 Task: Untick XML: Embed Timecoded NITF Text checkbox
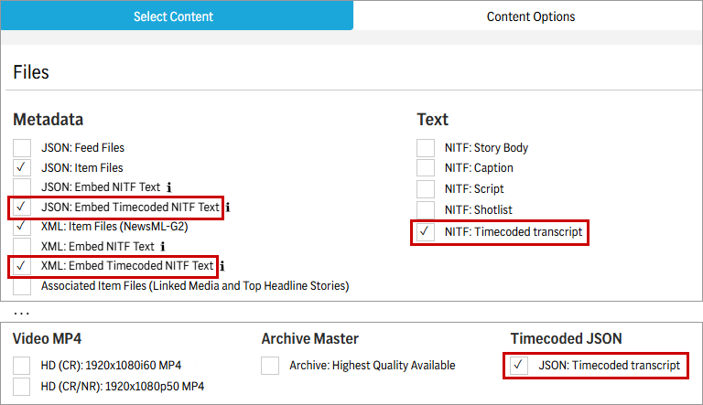point(22,266)
